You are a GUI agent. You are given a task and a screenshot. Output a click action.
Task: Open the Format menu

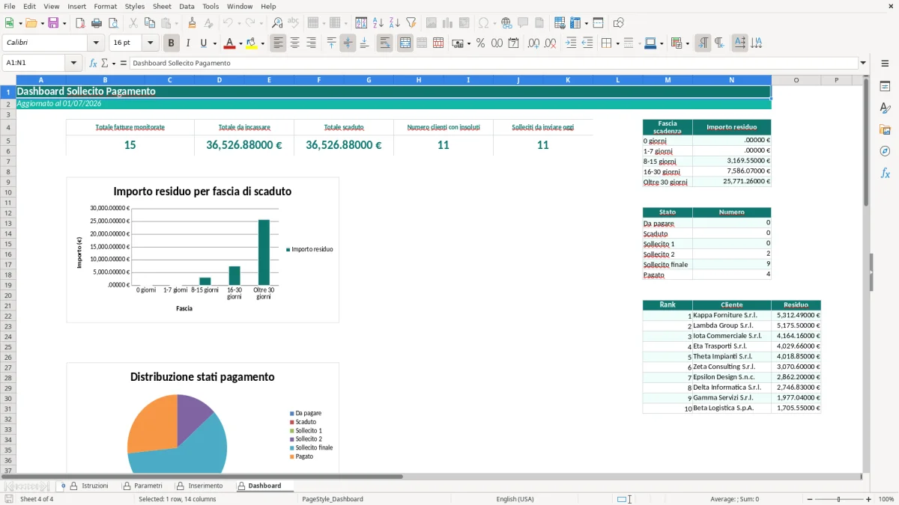pyautogui.click(x=106, y=6)
